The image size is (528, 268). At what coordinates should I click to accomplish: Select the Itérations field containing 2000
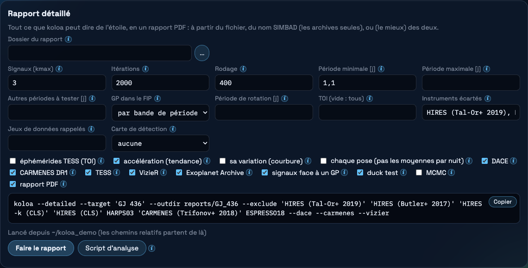coord(160,83)
